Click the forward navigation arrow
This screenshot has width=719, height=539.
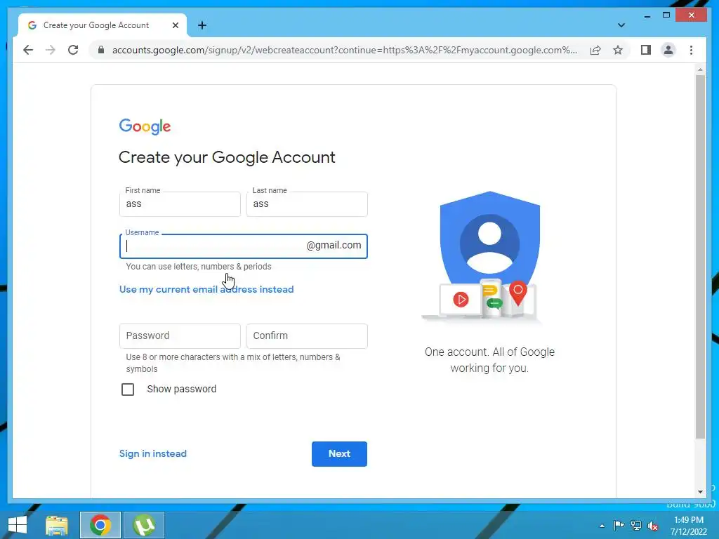51,50
